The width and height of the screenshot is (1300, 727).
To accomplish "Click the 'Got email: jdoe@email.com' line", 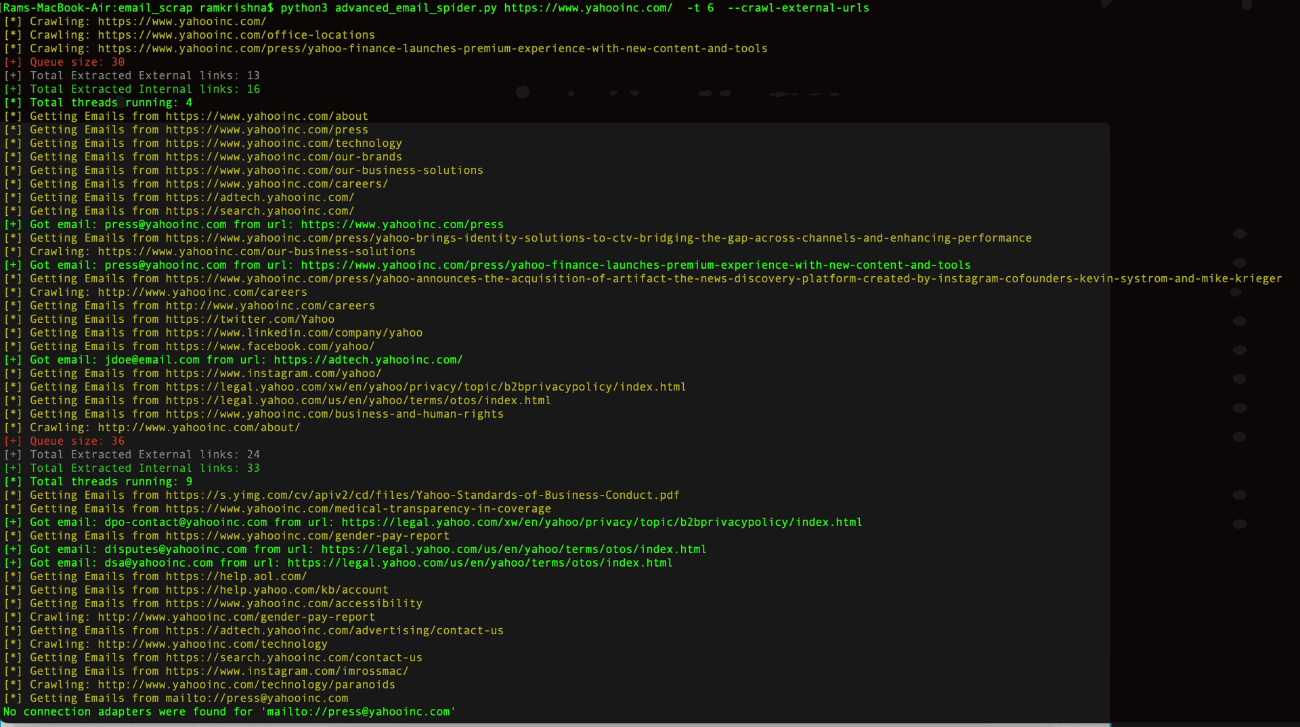I will (234, 360).
